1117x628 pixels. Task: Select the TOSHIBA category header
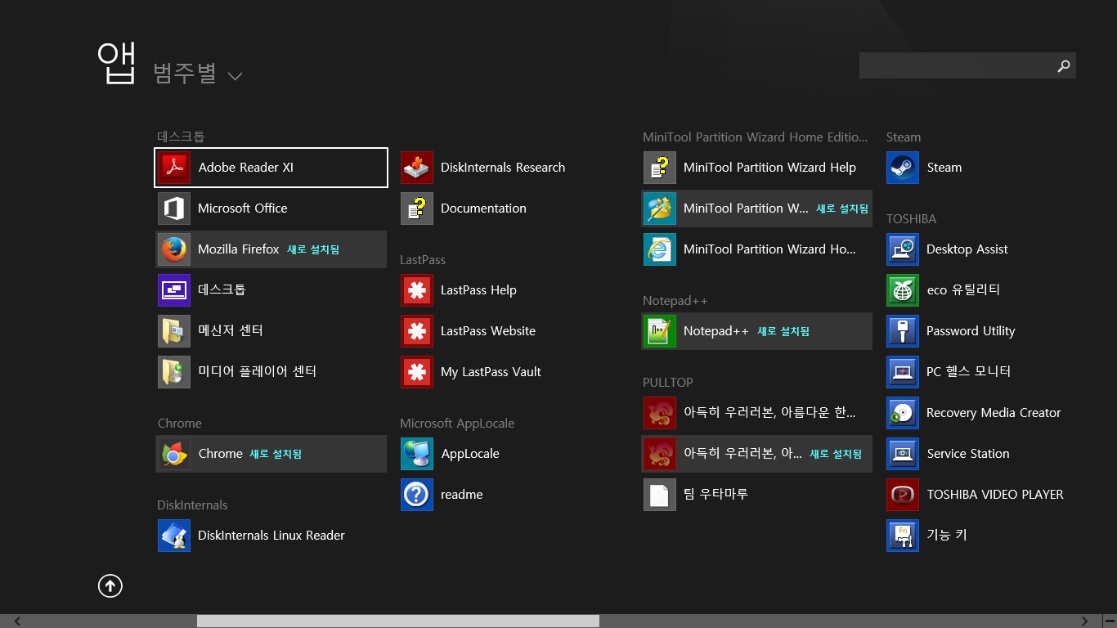pyautogui.click(x=911, y=218)
